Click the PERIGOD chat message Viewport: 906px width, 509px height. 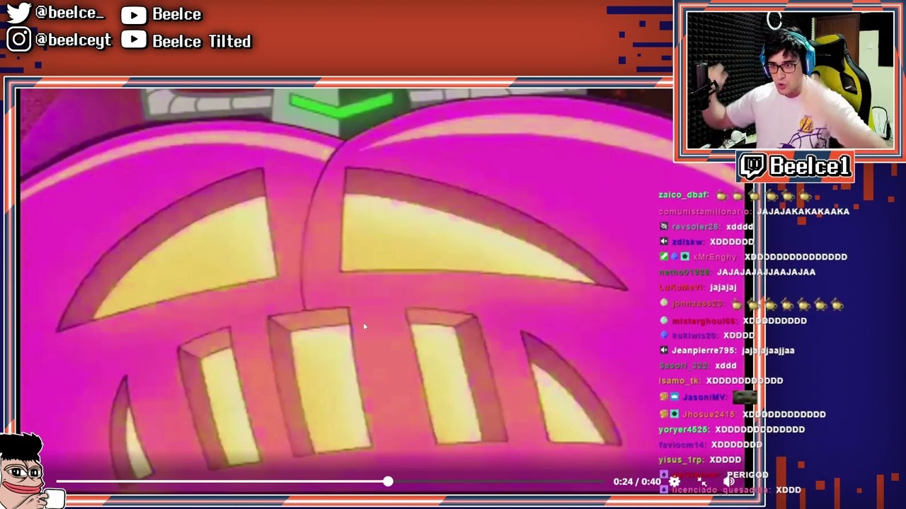coord(747,475)
